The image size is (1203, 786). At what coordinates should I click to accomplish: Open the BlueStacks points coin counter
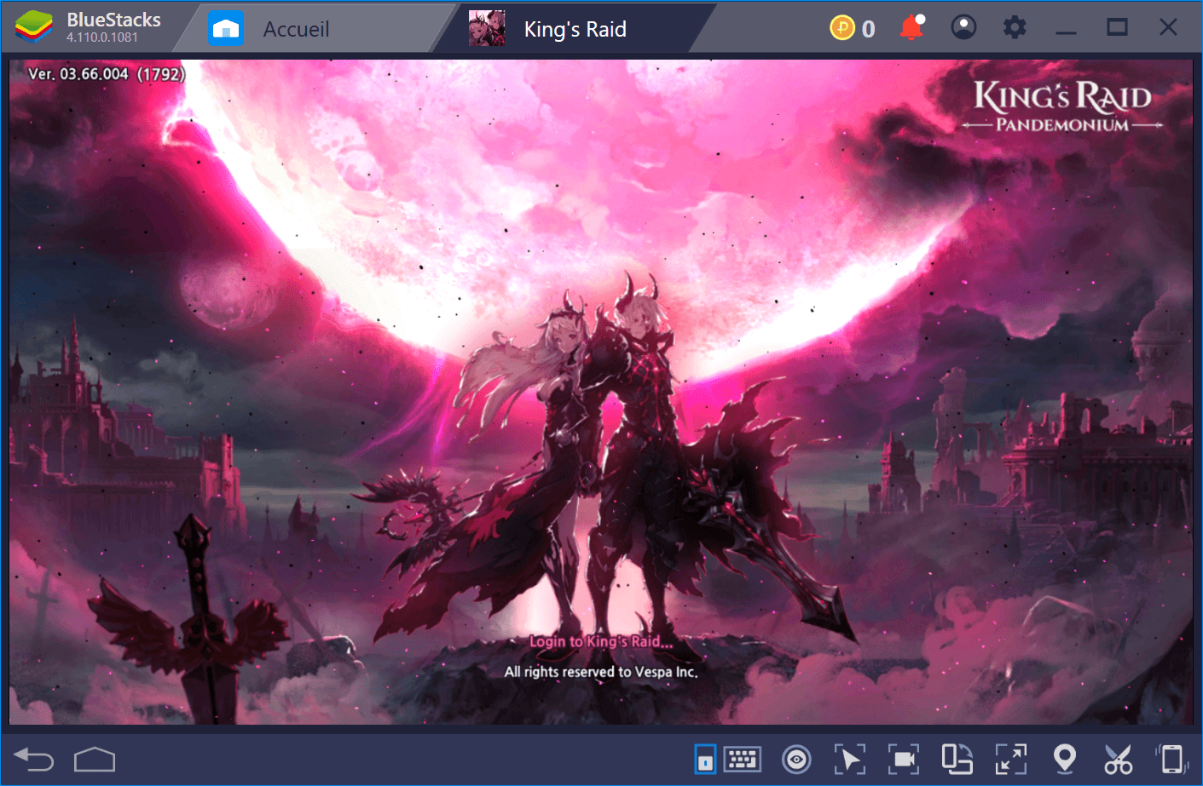(853, 28)
